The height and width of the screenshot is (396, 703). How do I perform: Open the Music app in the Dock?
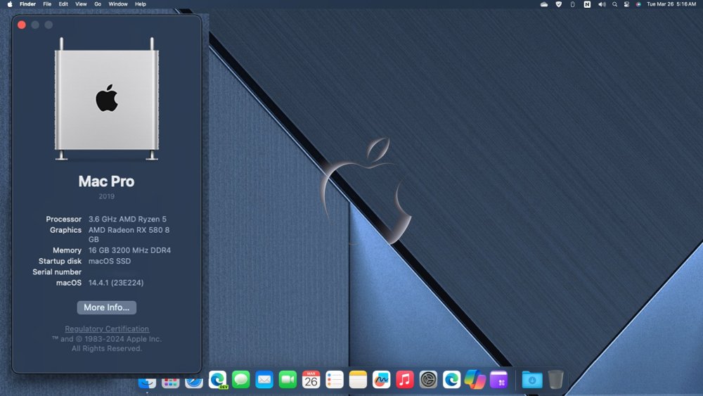(404, 380)
